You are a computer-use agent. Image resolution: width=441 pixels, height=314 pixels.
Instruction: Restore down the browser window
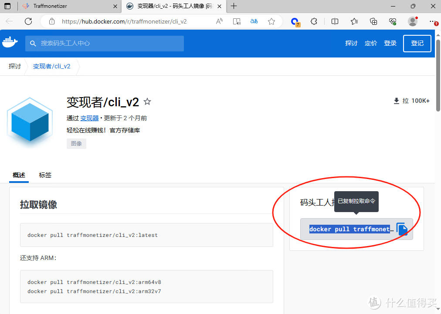413,6
